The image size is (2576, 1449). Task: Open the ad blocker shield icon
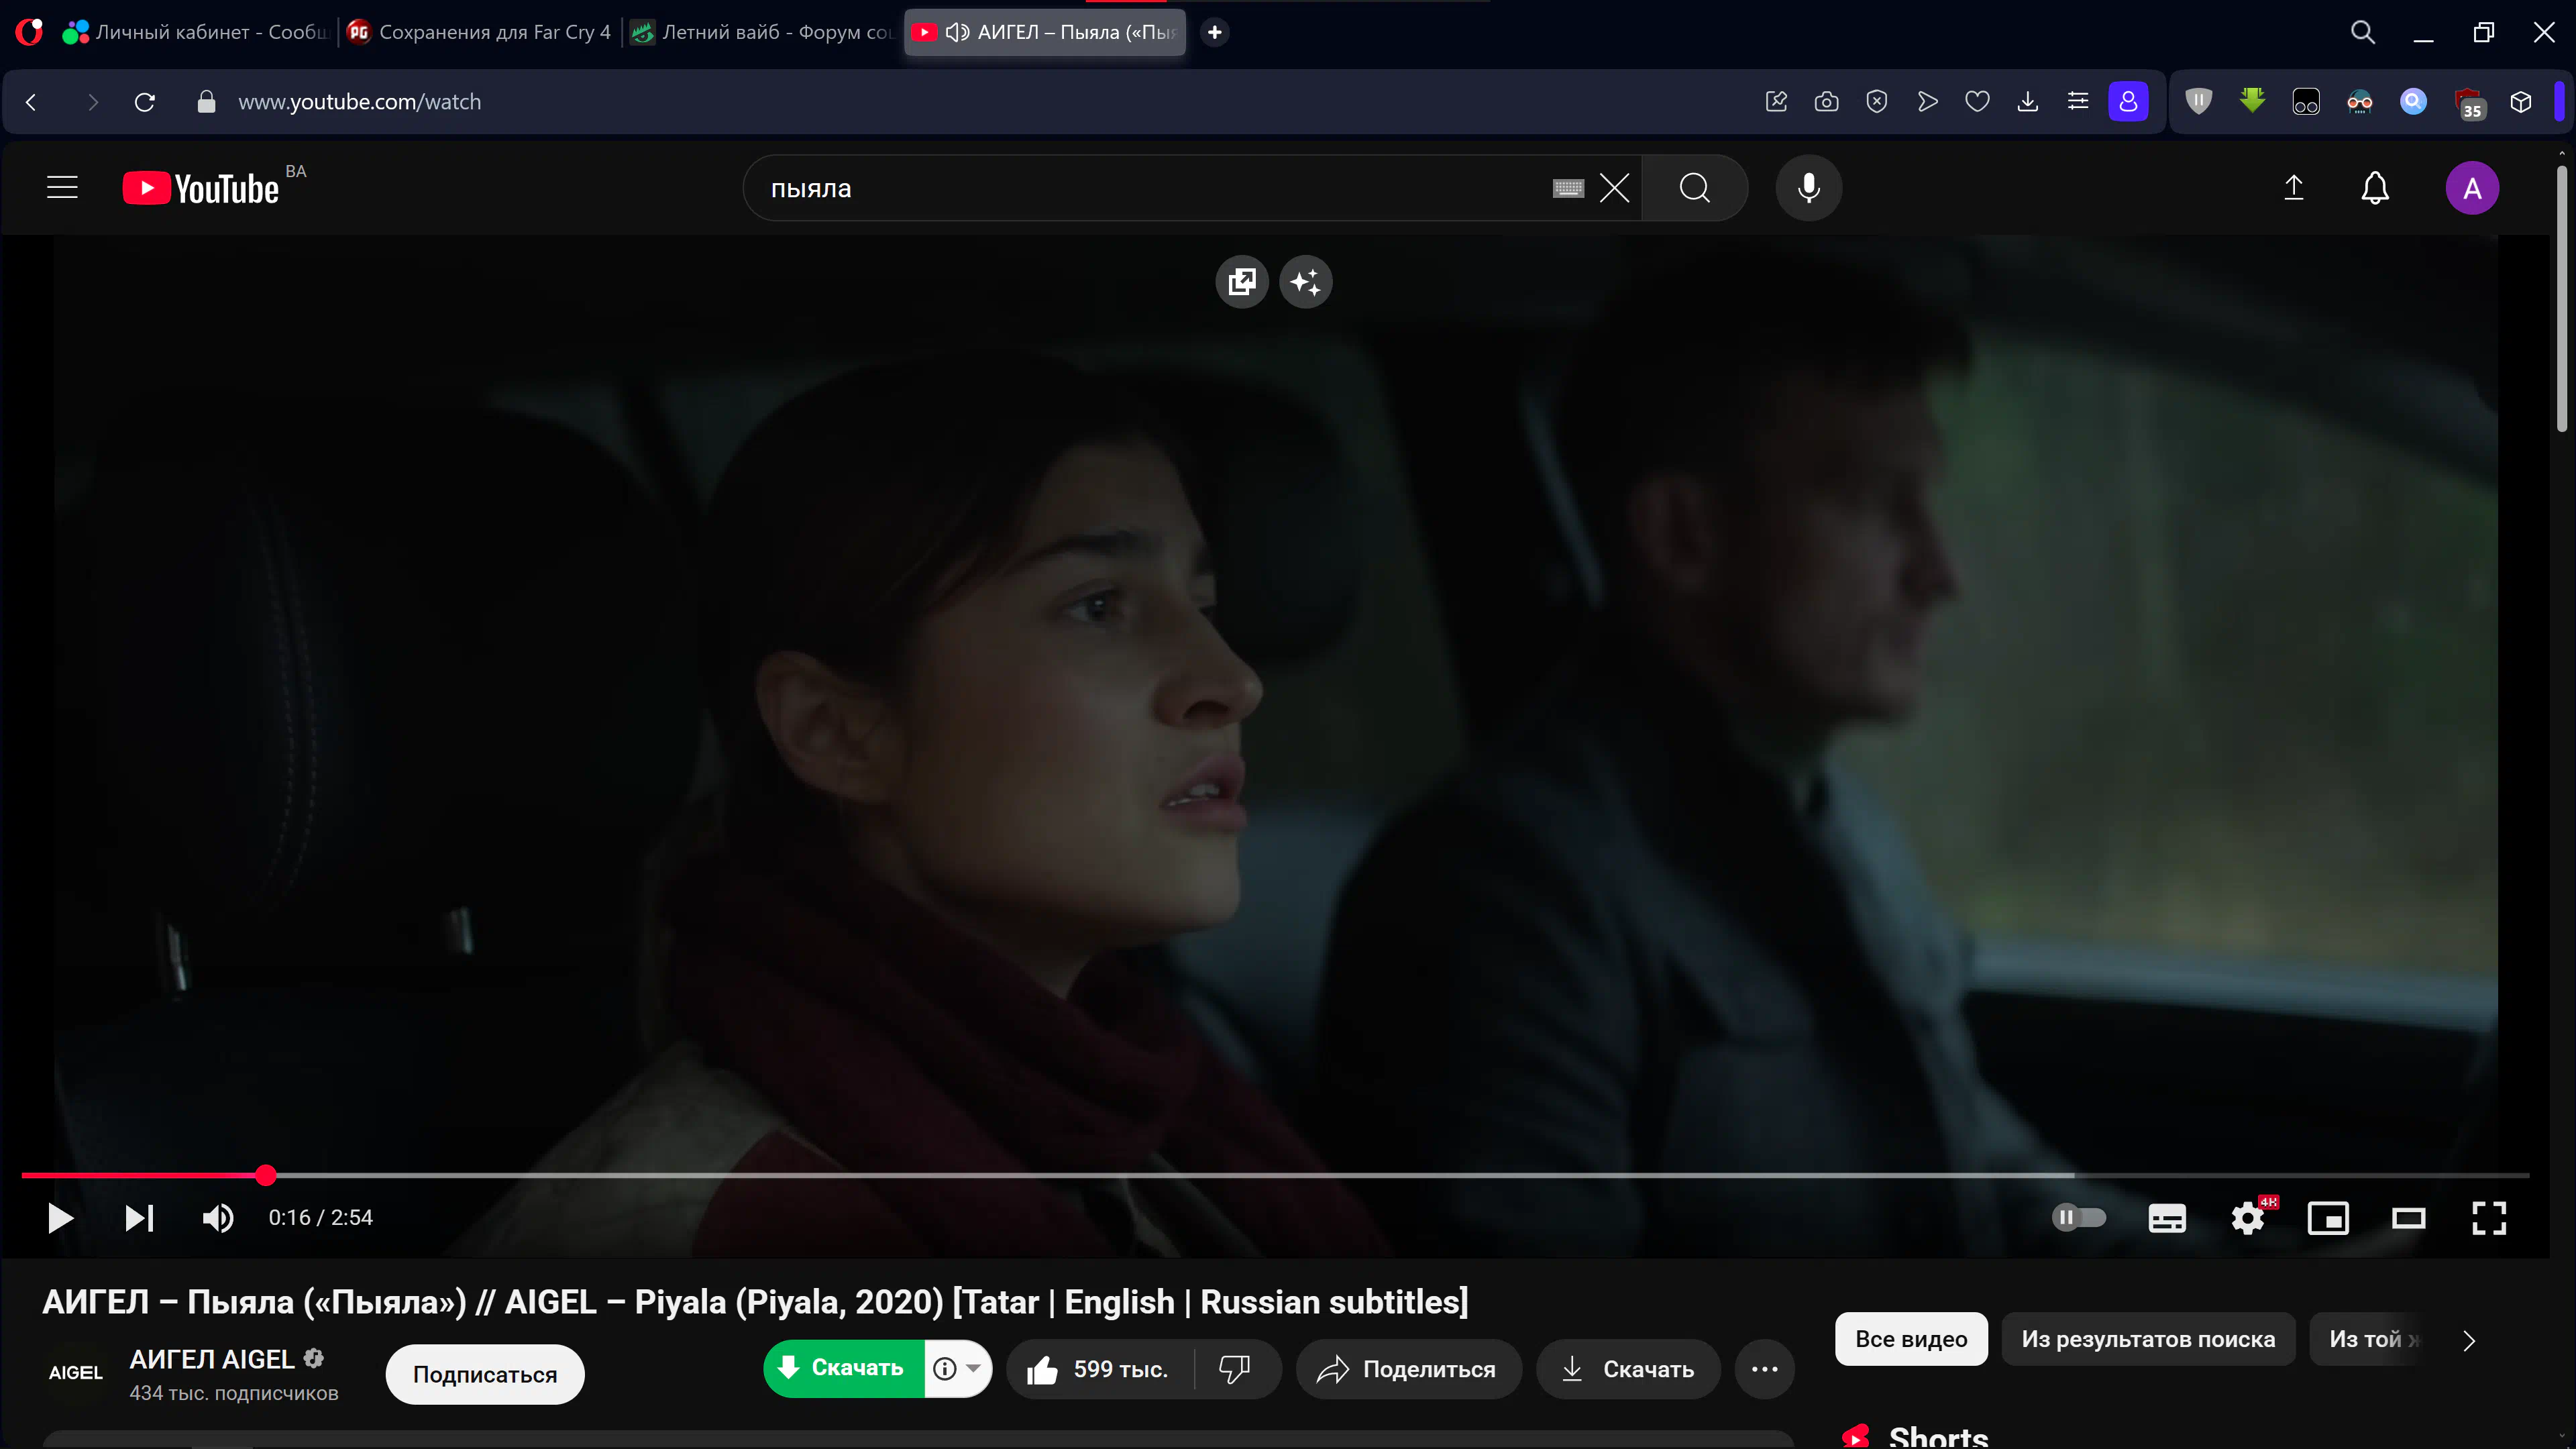pyautogui.click(x=1876, y=102)
